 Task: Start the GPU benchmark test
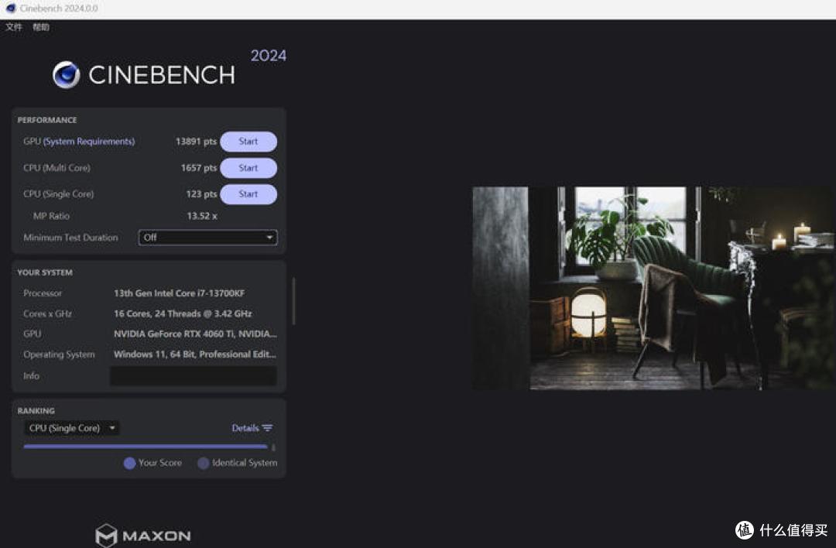tap(248, 142)
